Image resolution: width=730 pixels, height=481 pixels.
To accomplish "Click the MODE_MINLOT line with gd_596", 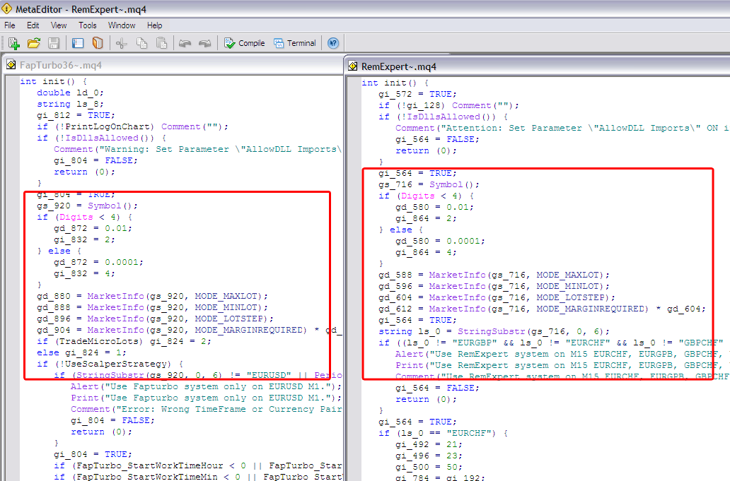I will tap(494, 286).
